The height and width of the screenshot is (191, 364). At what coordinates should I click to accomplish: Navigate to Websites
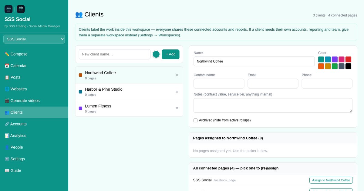(34, 89)
